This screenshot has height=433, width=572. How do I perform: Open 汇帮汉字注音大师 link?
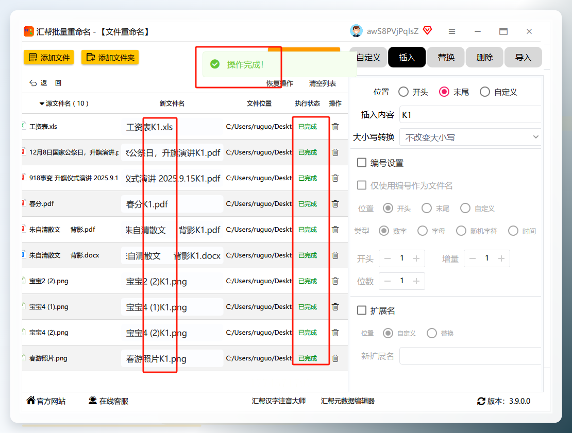coord(279,401)
